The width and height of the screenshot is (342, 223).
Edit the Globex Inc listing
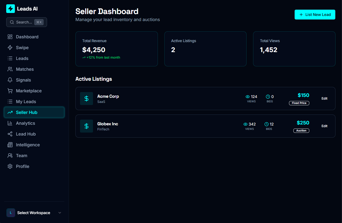[324, 126]
